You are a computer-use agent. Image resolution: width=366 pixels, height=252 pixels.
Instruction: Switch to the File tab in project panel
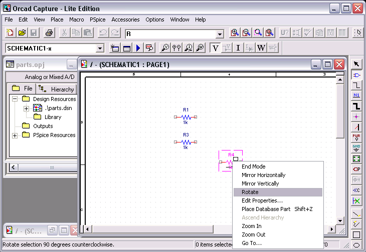(x=22, y=88)
